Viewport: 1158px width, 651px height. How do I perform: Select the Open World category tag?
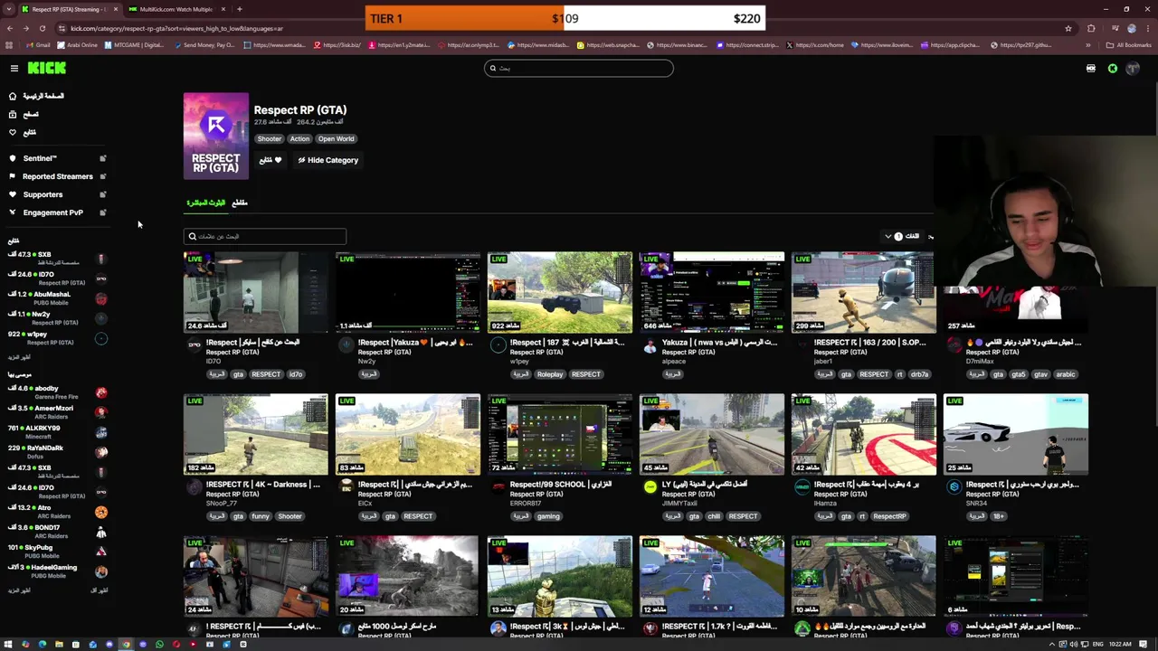coord(336,138)
